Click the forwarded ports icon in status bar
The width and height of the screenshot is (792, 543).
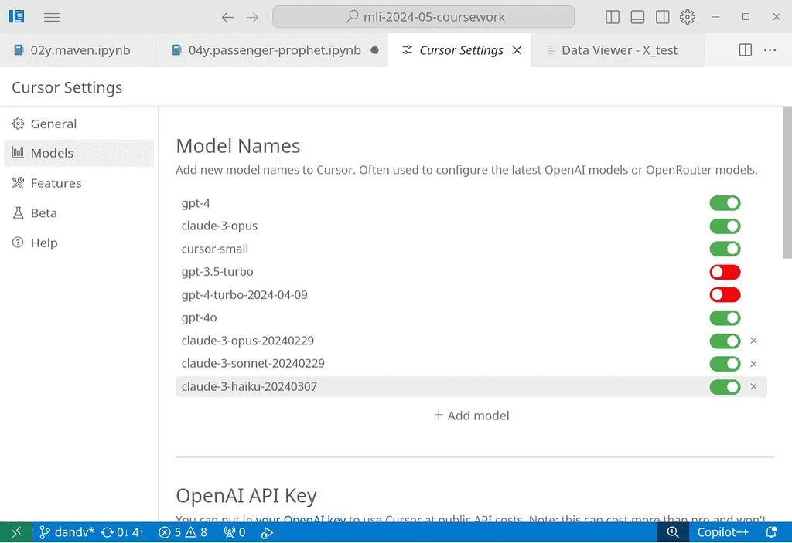click(234, 532)
